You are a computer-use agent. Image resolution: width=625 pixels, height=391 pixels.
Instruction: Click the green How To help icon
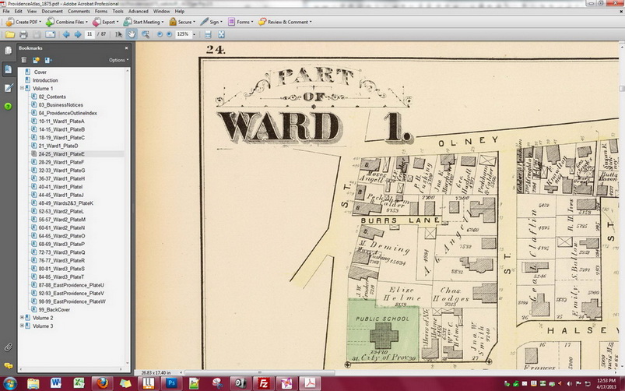[8, 106]
